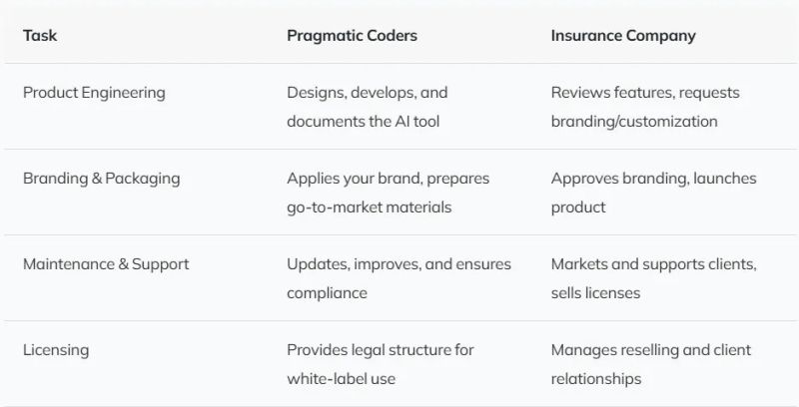
Task: Click the "Task" column header
Action: pos(40,36)
